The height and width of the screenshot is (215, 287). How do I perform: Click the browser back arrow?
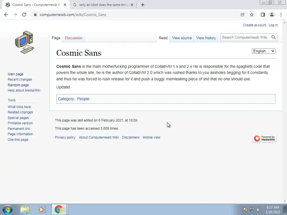tap(6, 15)
